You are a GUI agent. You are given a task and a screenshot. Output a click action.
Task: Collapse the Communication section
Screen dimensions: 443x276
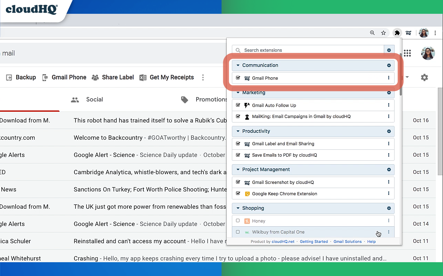[238, 65]
